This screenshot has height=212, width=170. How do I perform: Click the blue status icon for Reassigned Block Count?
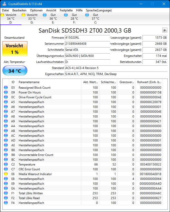[6, 87]
